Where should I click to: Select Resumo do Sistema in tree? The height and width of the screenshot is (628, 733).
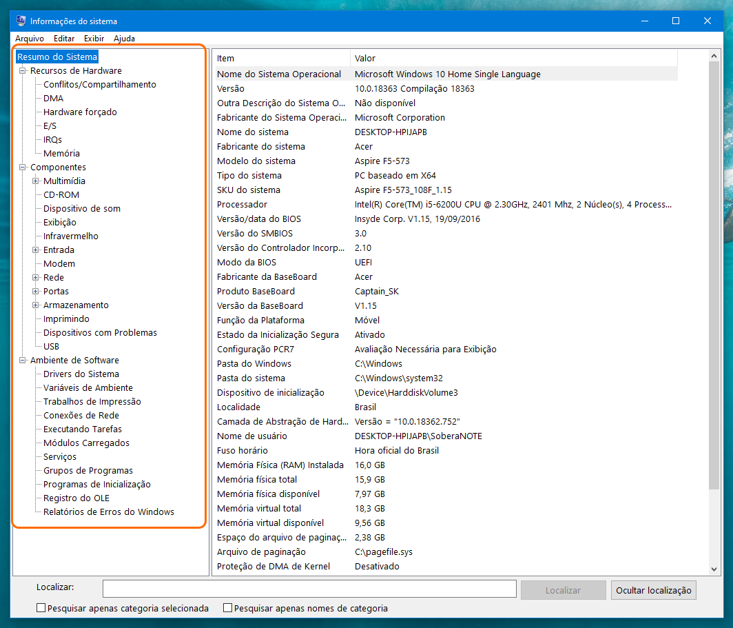pyautogui.click(x=57, y=57)
